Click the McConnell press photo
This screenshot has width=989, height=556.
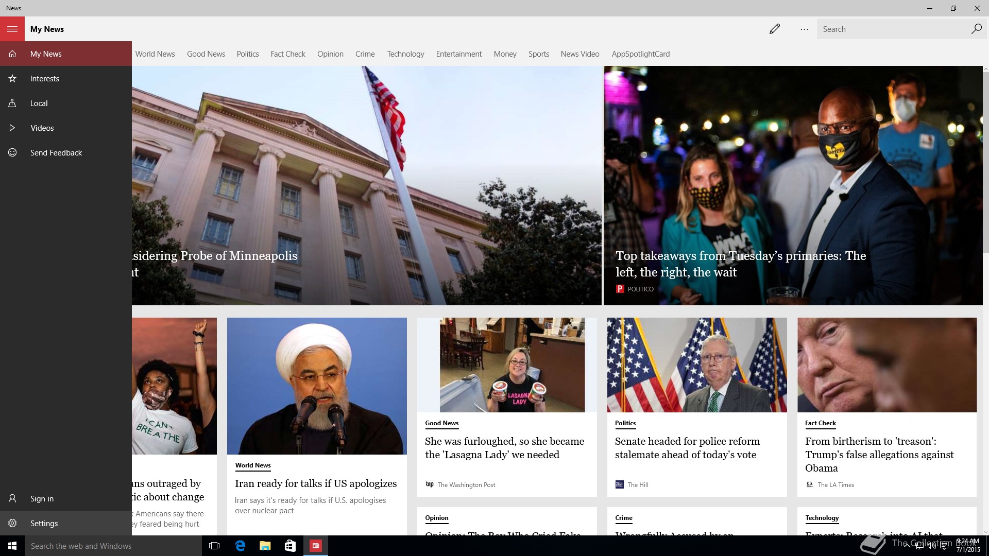click(697, 365)
